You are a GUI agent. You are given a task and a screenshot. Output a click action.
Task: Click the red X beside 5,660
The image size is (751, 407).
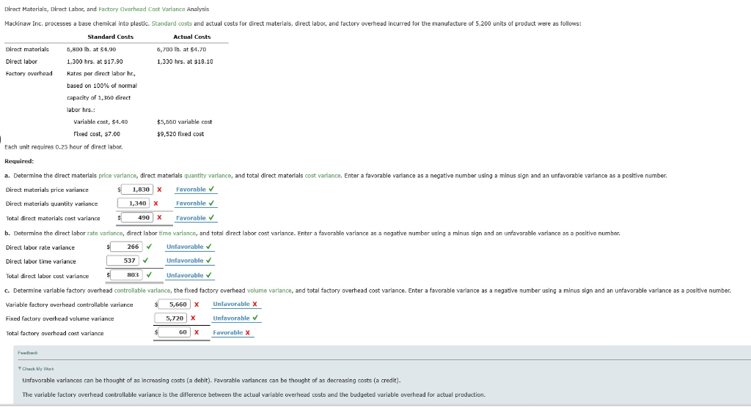[197, 305]
